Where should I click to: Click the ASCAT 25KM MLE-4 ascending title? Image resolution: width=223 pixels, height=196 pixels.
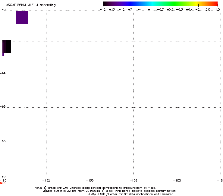(x=31, y=5)
